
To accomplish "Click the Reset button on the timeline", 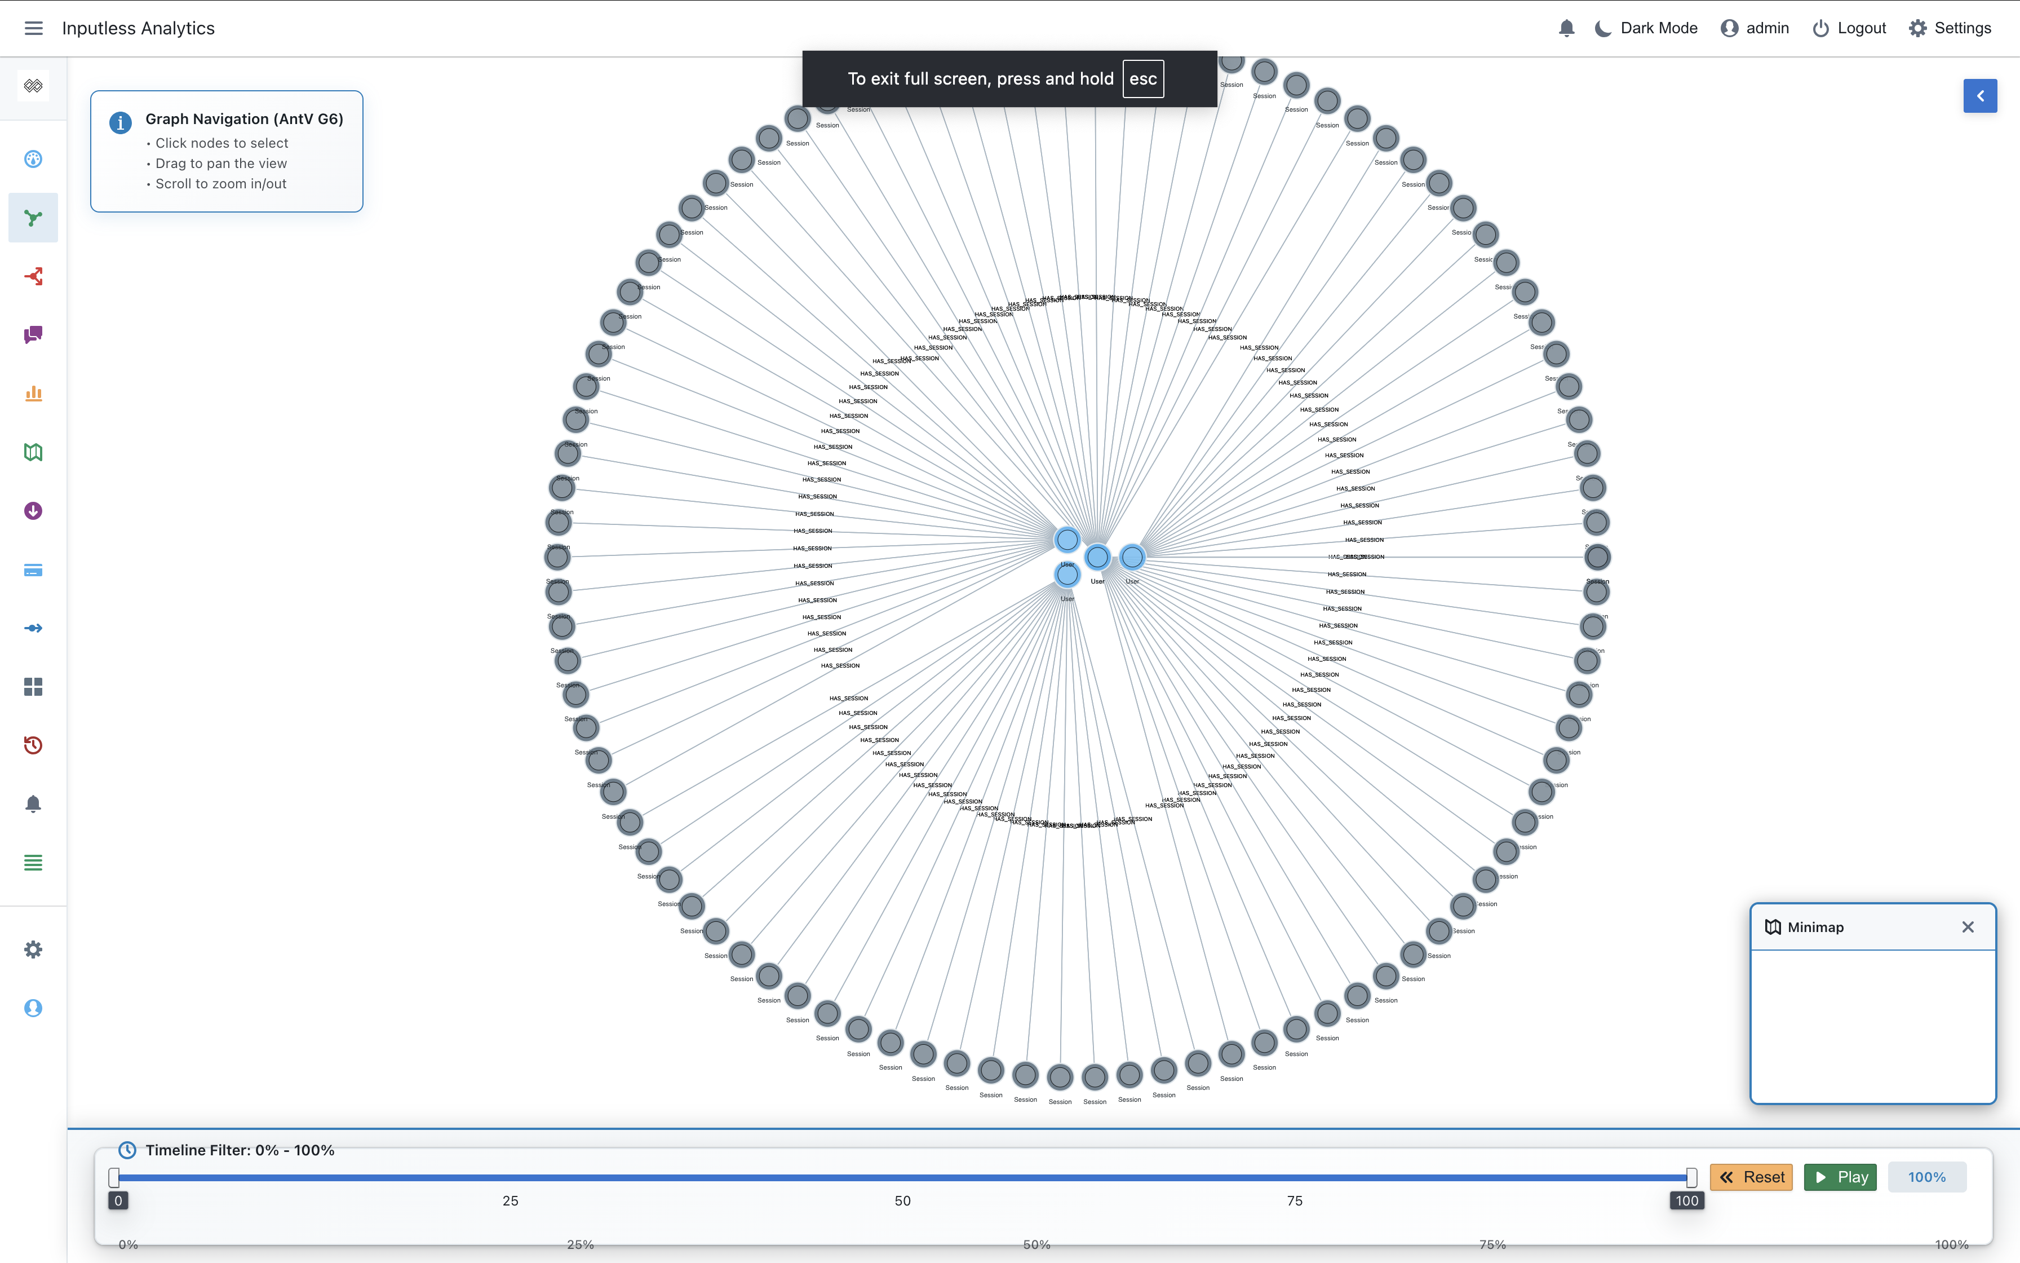I will 1751,1176.
